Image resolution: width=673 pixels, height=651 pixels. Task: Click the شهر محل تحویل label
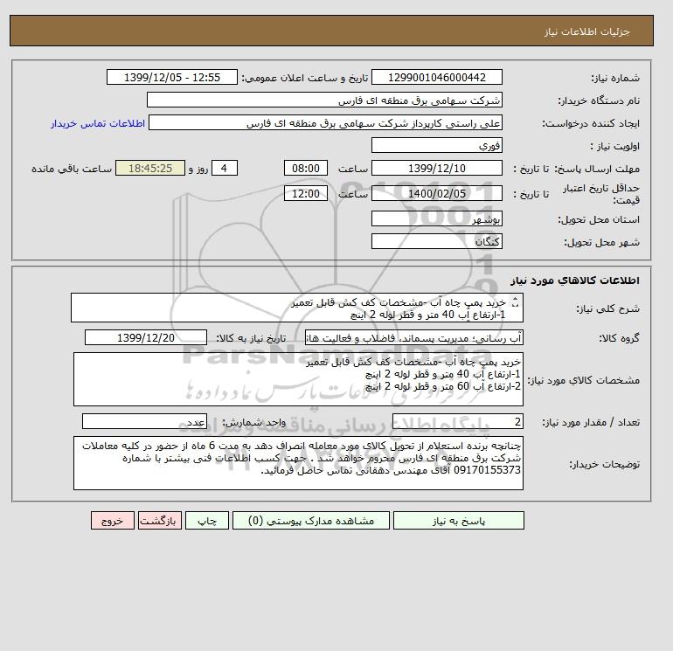click(601, 242)
